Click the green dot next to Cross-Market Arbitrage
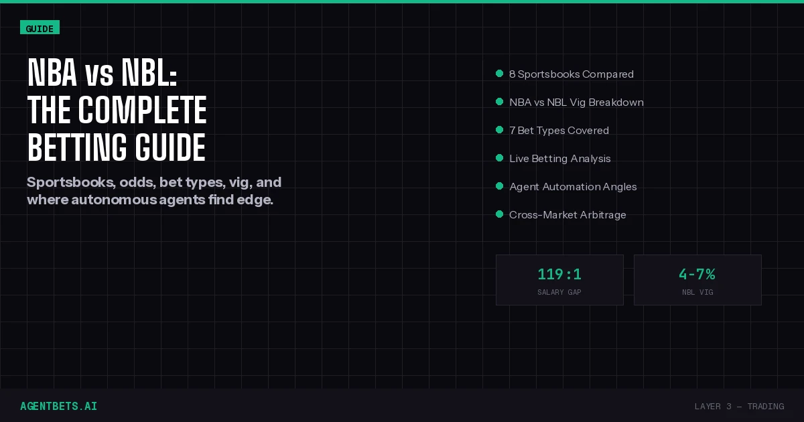This screenshot has height=422, width=804. 499,214
